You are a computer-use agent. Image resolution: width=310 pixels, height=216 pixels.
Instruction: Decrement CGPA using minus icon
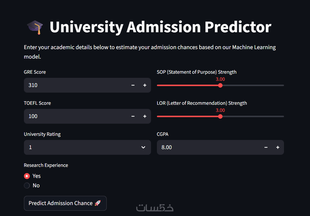pos(266,147)
